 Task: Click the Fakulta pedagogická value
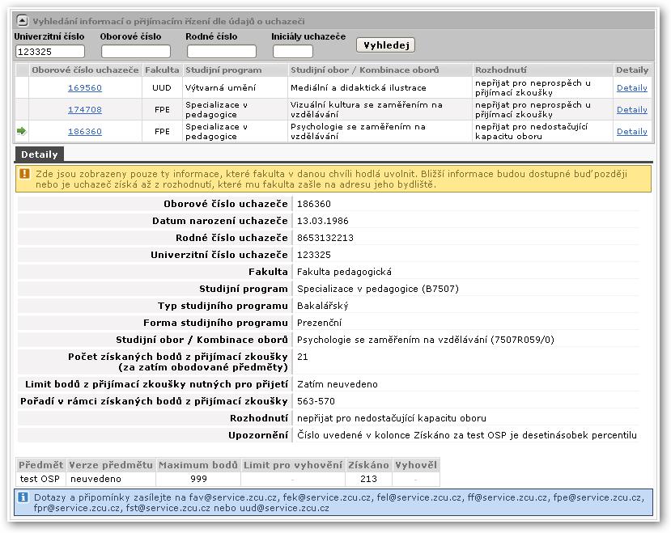click(x=344, y=272)
